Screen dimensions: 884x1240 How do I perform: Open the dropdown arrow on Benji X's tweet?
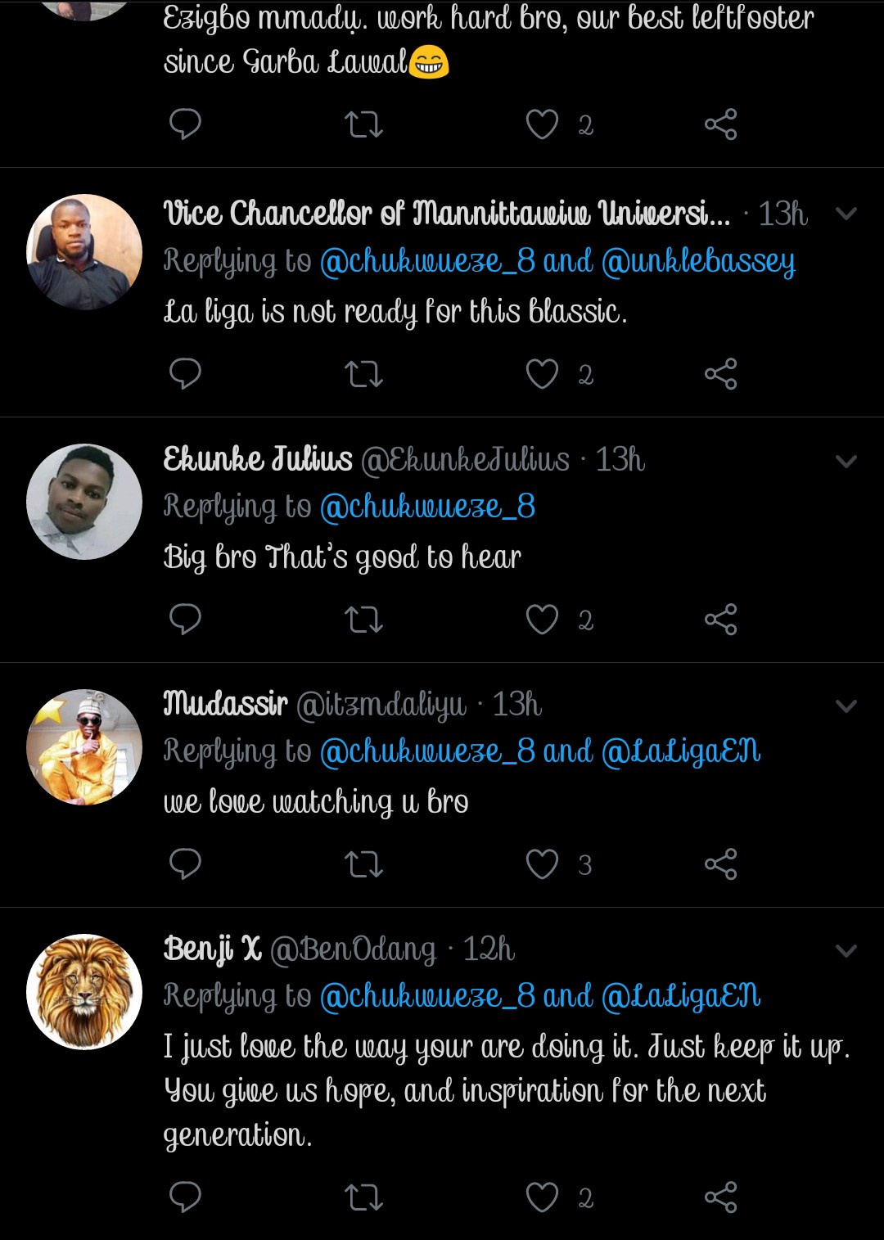coord(846,950)
